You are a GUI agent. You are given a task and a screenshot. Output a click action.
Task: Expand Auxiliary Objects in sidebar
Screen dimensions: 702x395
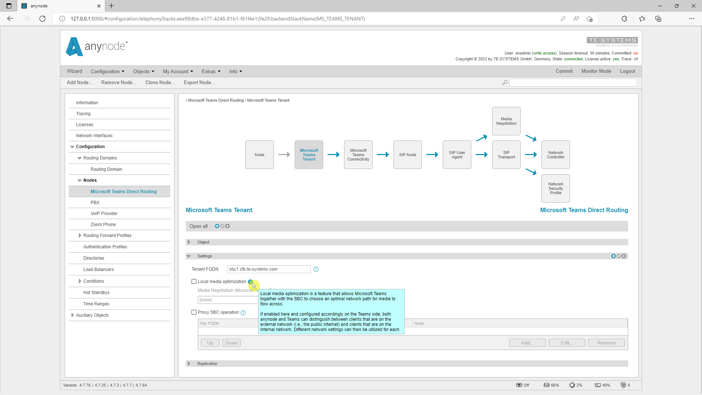point(72,315)
